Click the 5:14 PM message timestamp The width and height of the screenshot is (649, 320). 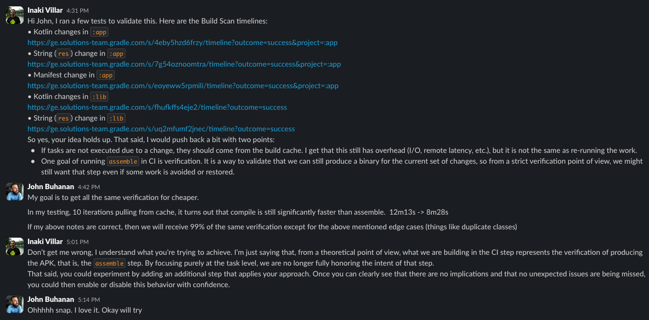(89, 300)
